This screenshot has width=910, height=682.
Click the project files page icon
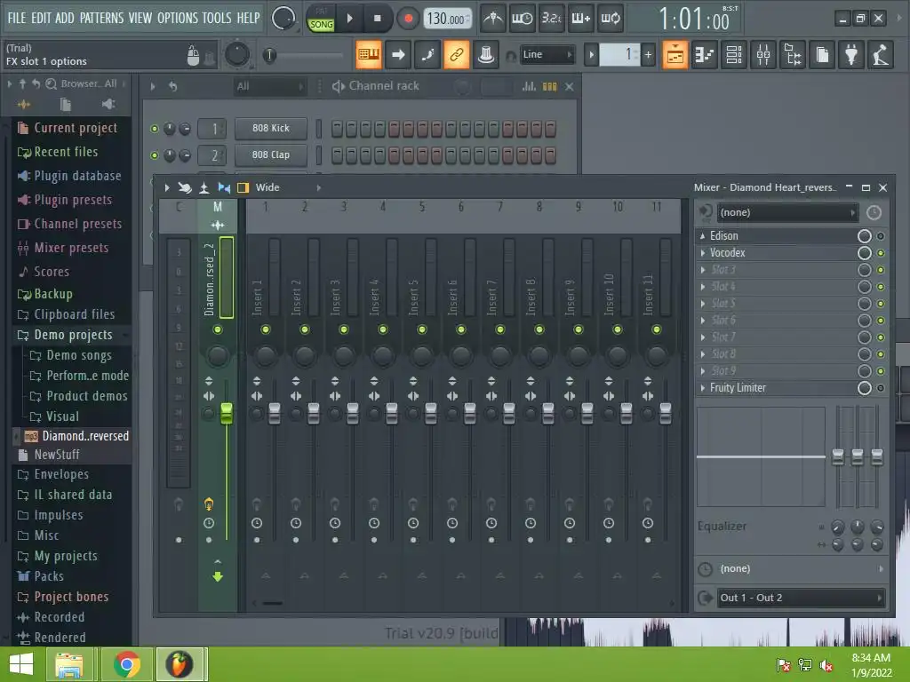pyautogui.click(x=822, y=55)
